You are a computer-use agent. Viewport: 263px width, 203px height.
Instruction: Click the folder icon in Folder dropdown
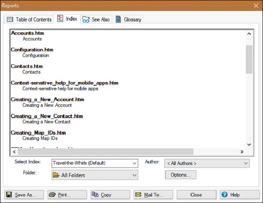coord(56,175)
